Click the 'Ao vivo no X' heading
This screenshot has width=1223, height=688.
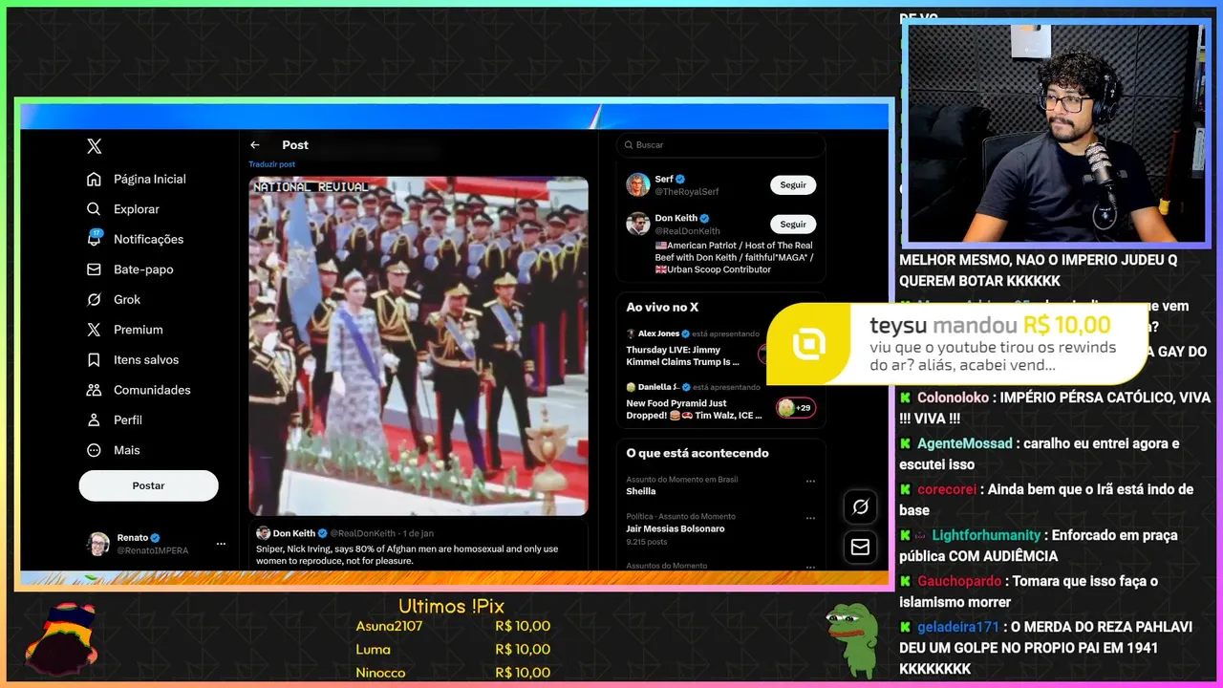tap(662, 307)
